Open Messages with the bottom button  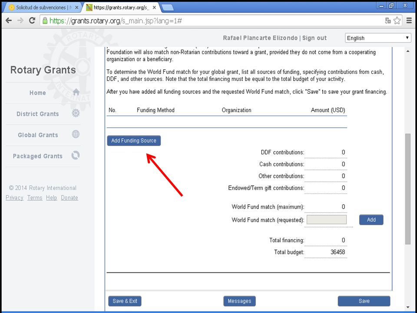pyautogui.click(x=239, y=301)
